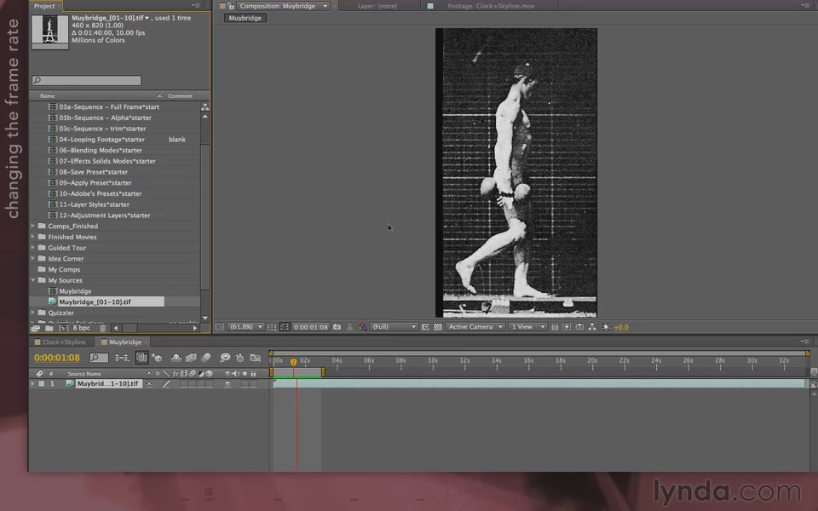Select 04-Looping Footage*starter composition
818x511 pixels.
(101, 139)
